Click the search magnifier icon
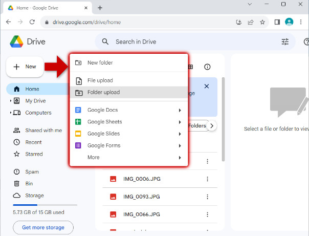309x236 pixels. click(x=105, y=41)
